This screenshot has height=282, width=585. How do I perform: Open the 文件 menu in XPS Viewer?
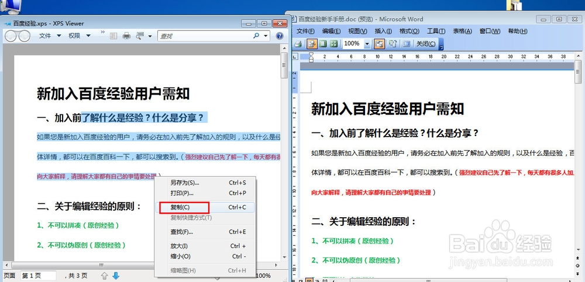point(50,36)
